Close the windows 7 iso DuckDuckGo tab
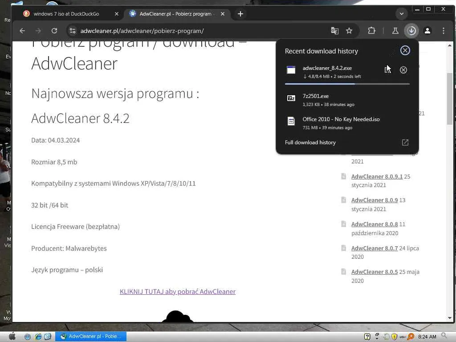 coord(117,14)
